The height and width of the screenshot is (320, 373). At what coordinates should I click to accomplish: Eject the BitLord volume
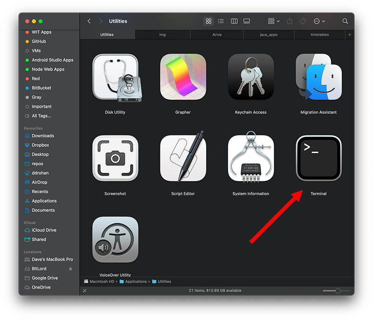click(x=71, y=269)
